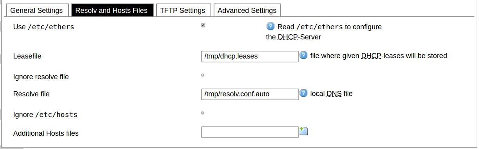Viewport: 479px width, 149px height.
Task: Focus the Leasefile path input field
Action: pos(250,56)
